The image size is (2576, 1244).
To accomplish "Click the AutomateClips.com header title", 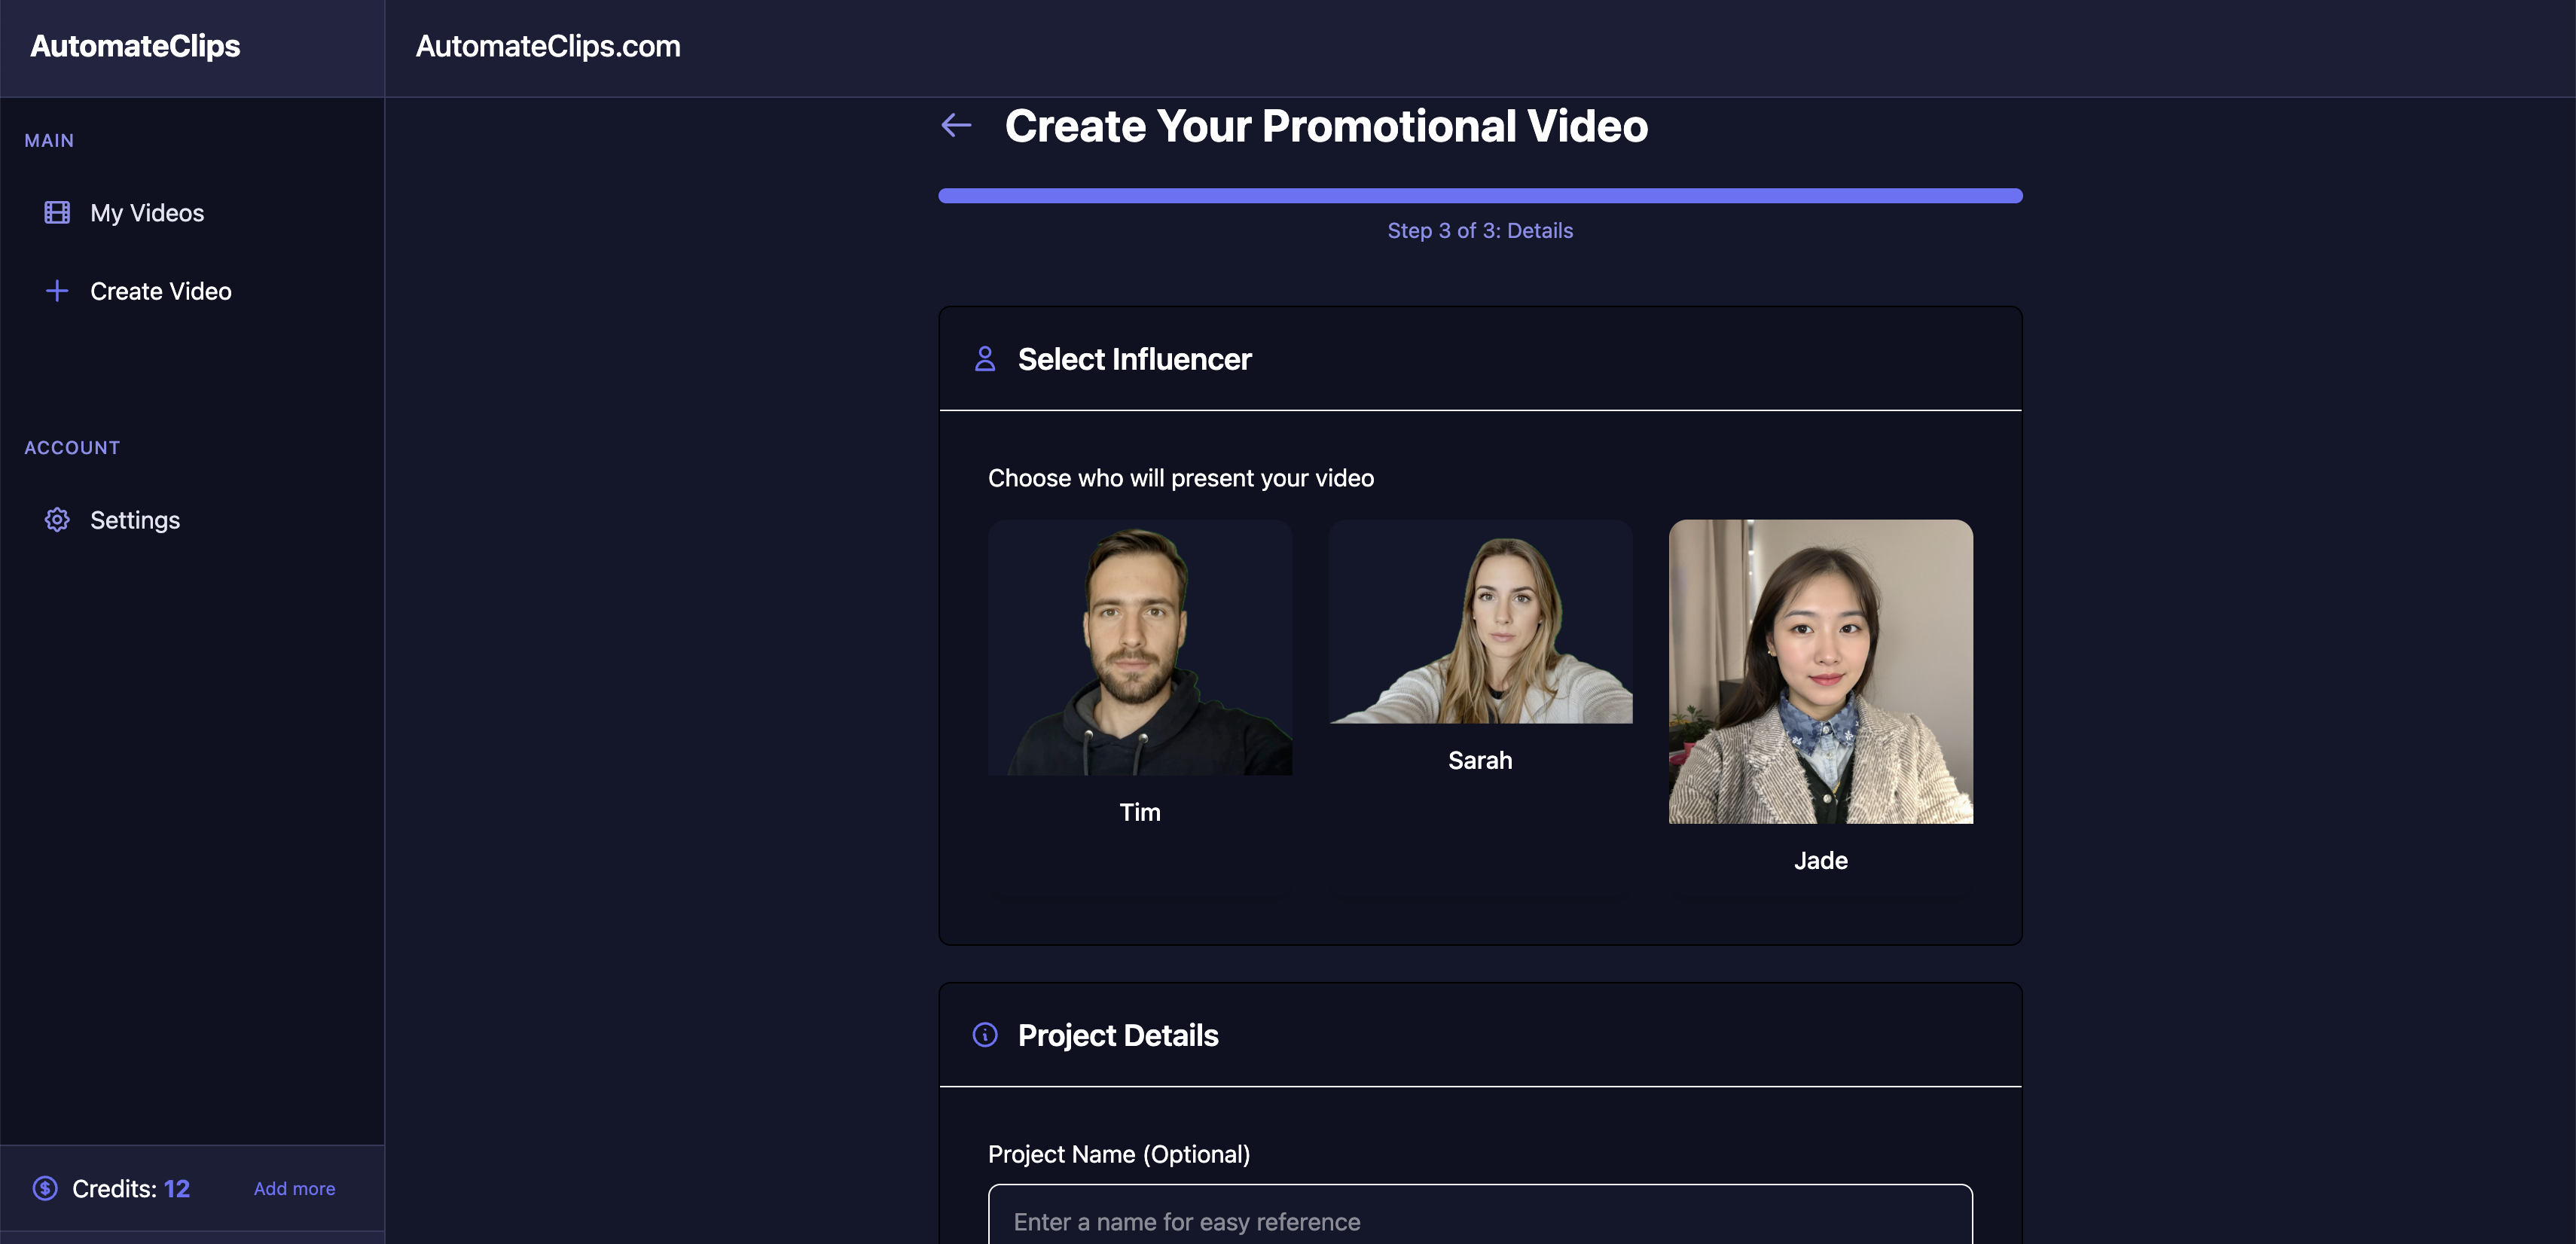I will tap(548, 46).
